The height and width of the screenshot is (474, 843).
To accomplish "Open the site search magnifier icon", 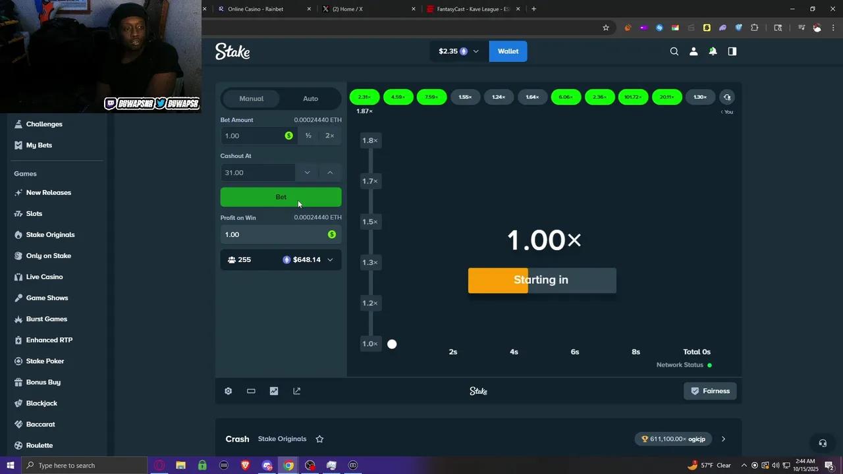I will [x=674, y=51].
